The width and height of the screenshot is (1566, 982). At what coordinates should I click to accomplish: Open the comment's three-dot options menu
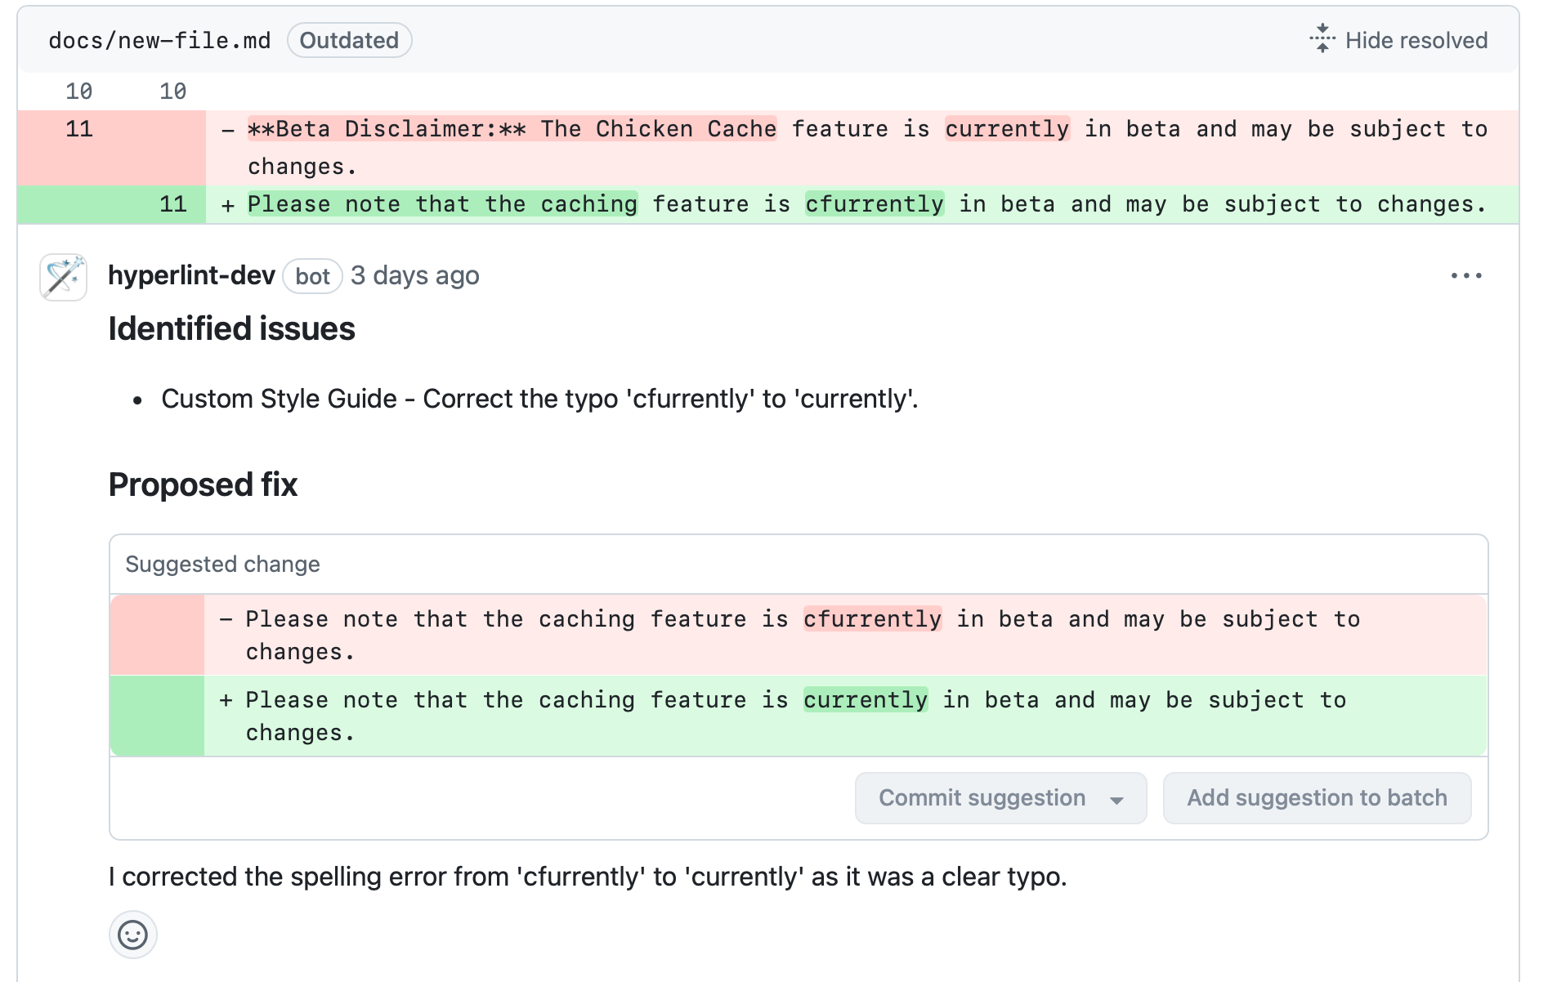click(1466, 276)
